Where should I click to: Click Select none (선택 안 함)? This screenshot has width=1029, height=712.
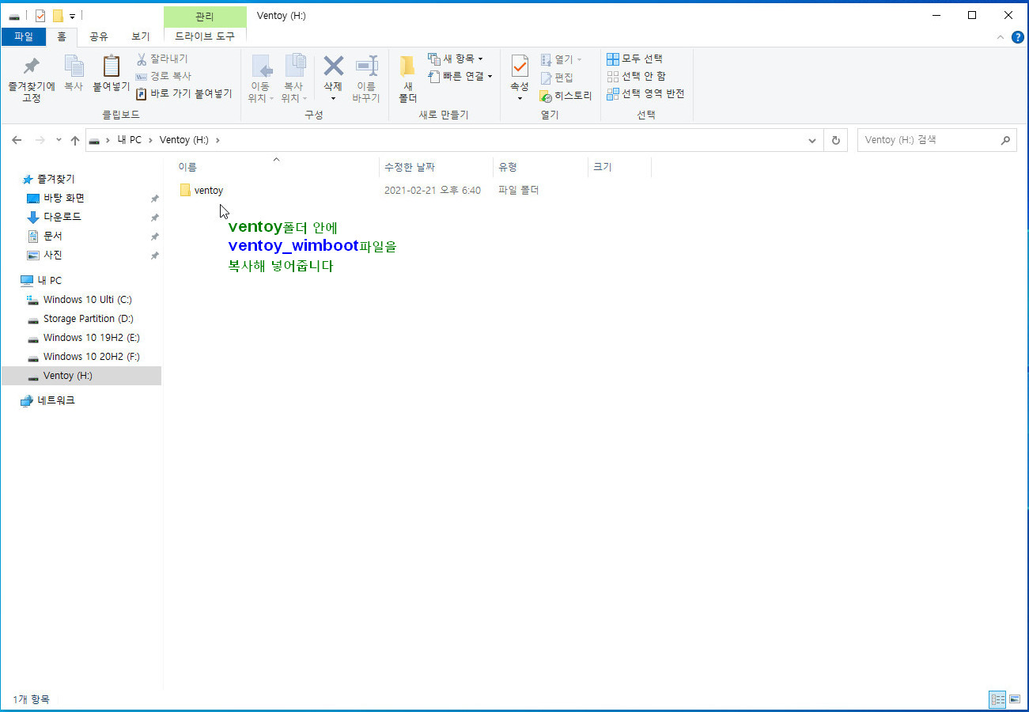click(x=636, y=76)
